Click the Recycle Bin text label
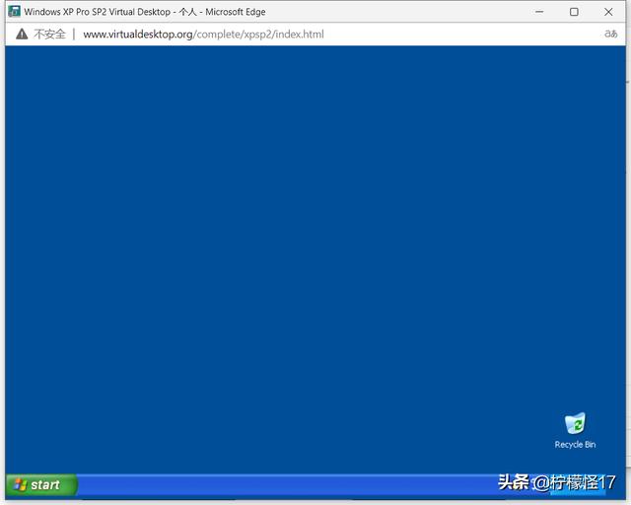The height and width of the screenshot is (505, 631). pyautogui.click(x=575, y=445)
